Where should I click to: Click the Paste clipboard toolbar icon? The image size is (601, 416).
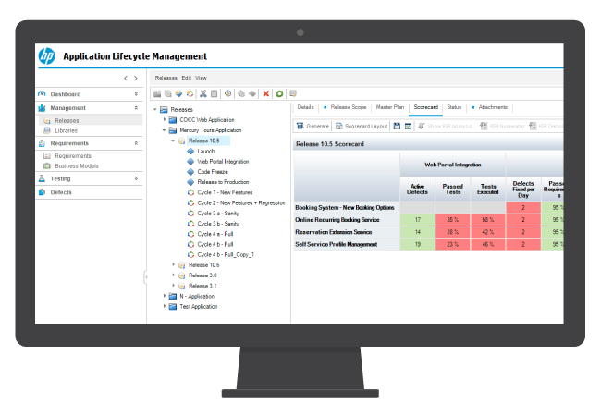pos(215,93)
